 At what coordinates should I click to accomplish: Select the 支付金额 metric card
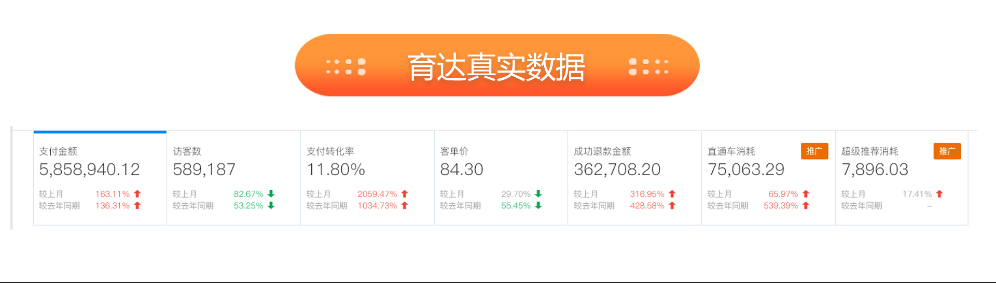point(100,178)
